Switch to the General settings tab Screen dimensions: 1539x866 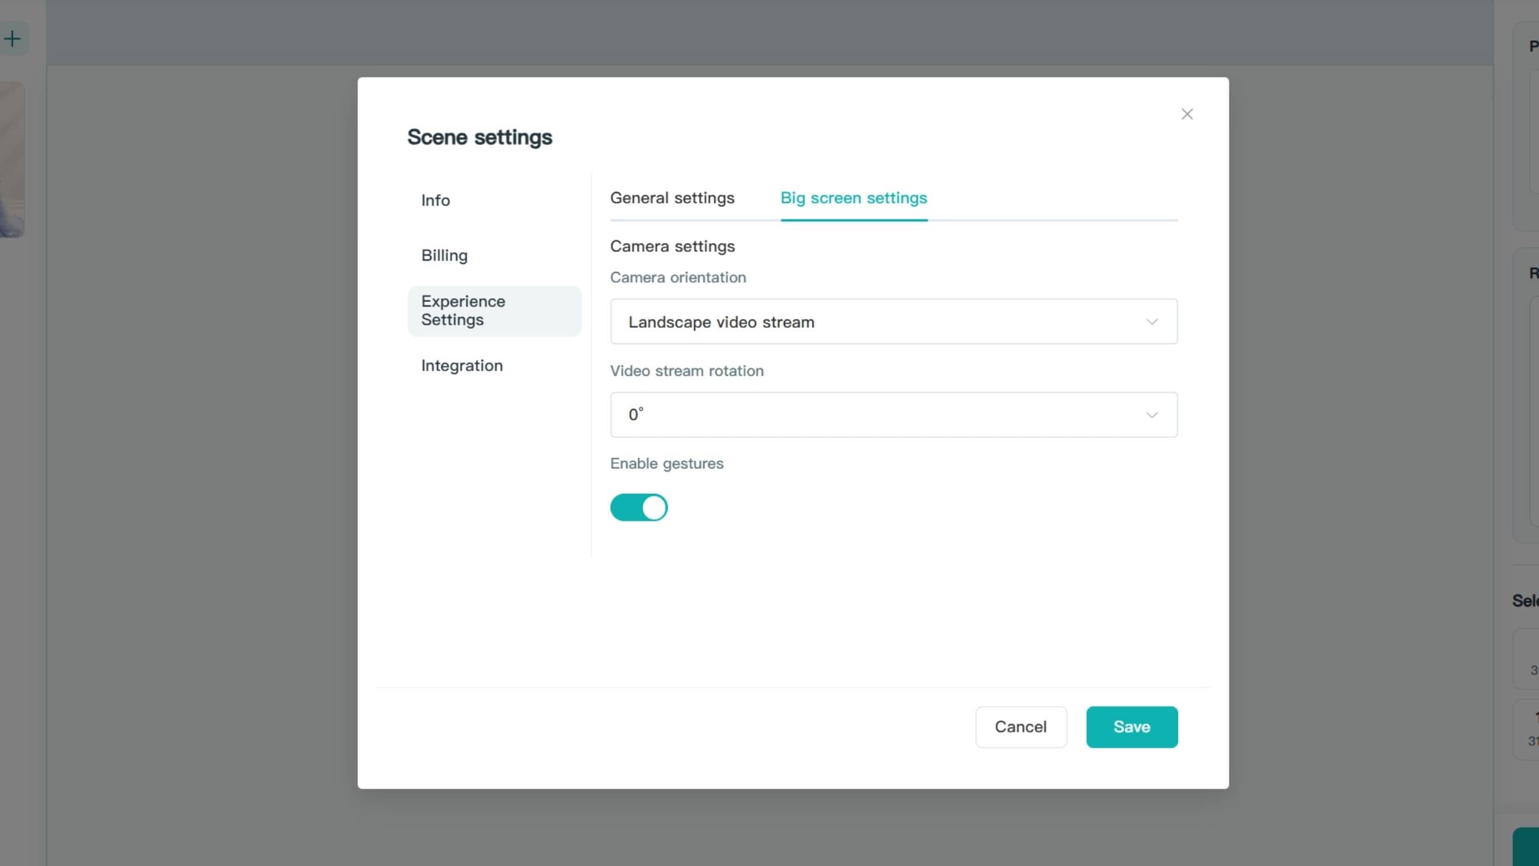[672, 198]
